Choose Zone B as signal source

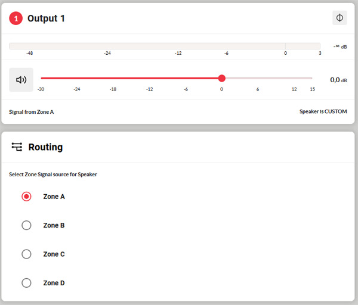pyautogui.click(x=26, y=225)
